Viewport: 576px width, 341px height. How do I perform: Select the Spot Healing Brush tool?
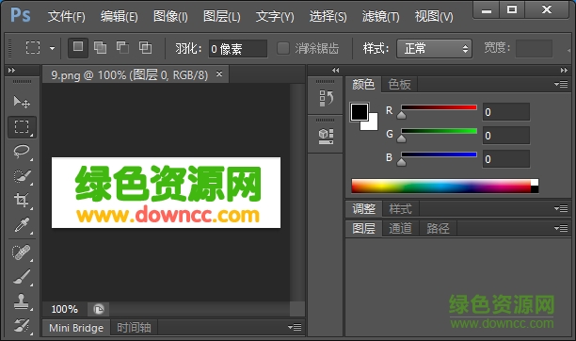click(x=22, y=252)
